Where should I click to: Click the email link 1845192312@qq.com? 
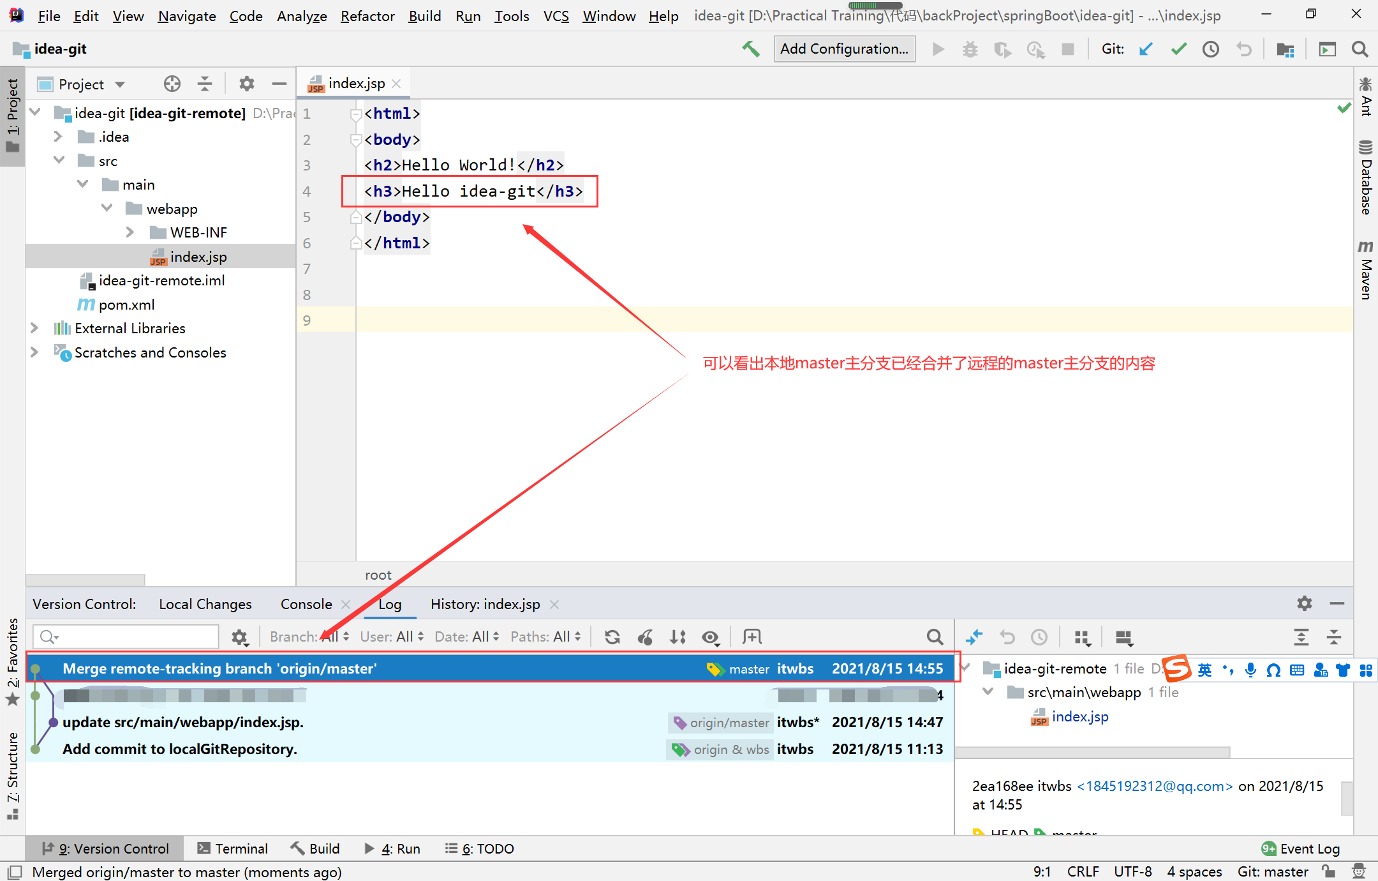[x=1155, y=786]
